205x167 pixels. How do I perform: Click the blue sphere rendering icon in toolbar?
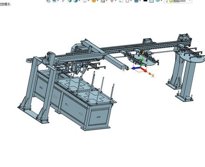pos(75,1)
